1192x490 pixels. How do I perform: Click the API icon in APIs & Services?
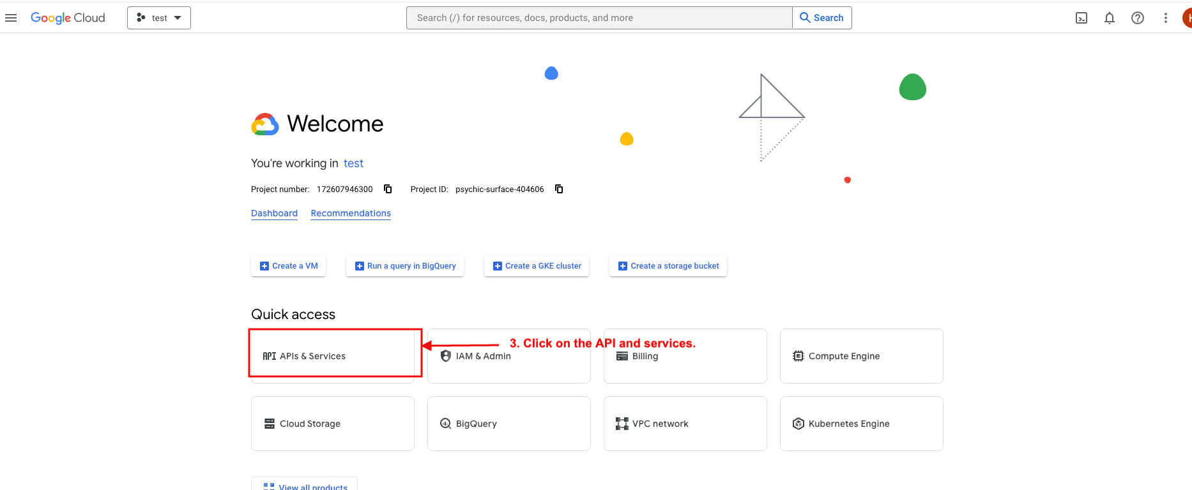tap(270, 356)
